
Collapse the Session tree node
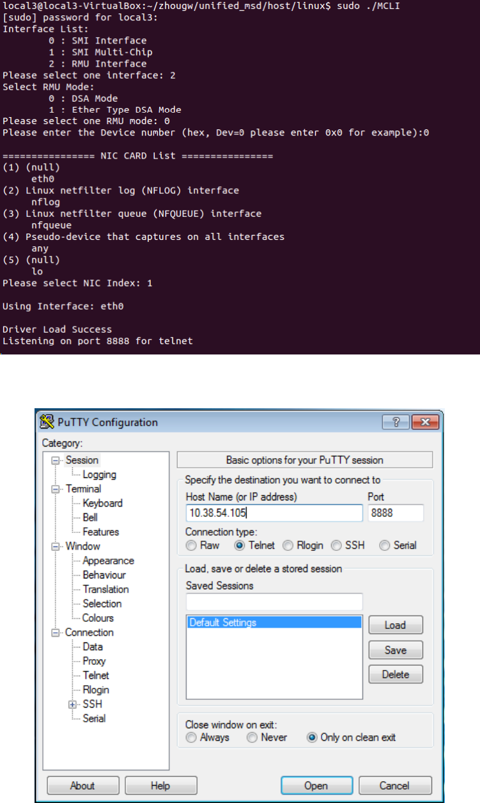pos(56,461)
